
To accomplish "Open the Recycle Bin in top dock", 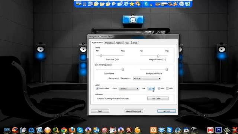I will (187, 4).
